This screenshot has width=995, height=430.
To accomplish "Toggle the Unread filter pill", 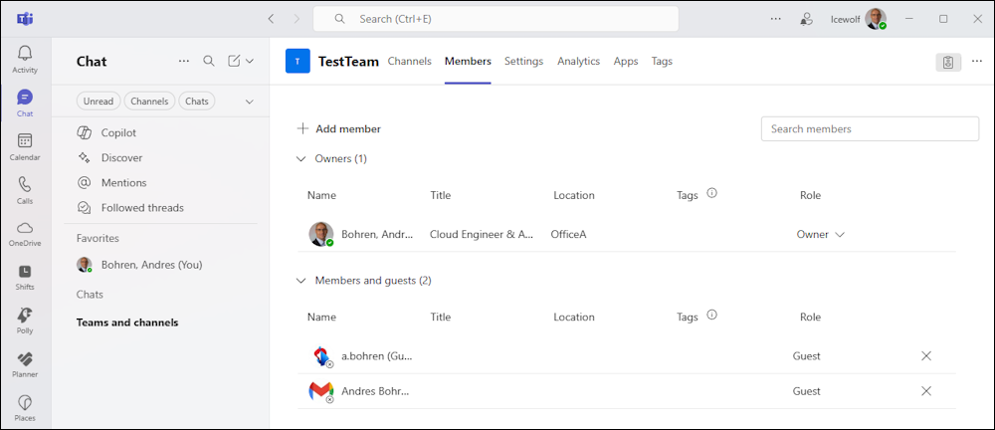I will (99, 101).
